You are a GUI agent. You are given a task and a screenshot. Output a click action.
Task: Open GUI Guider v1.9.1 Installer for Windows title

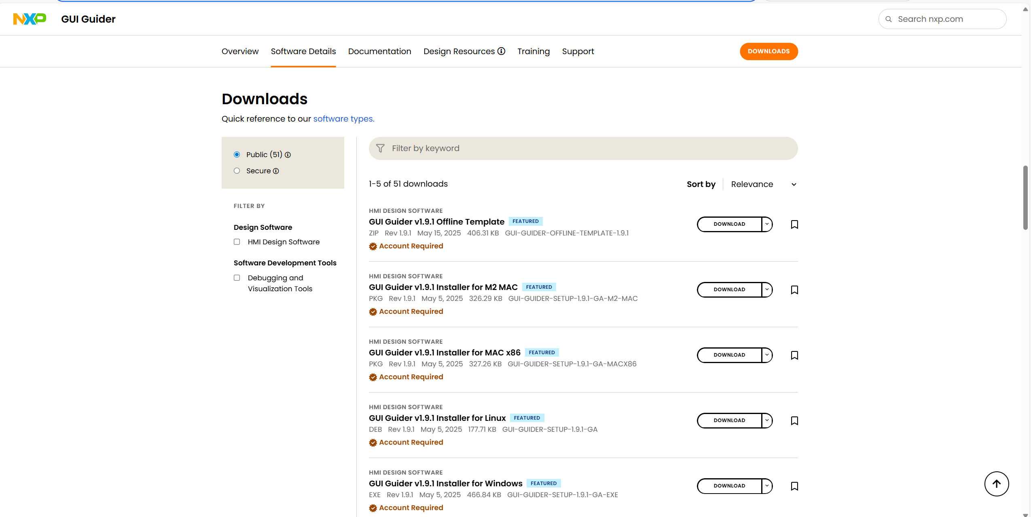[x=446, y=483]
